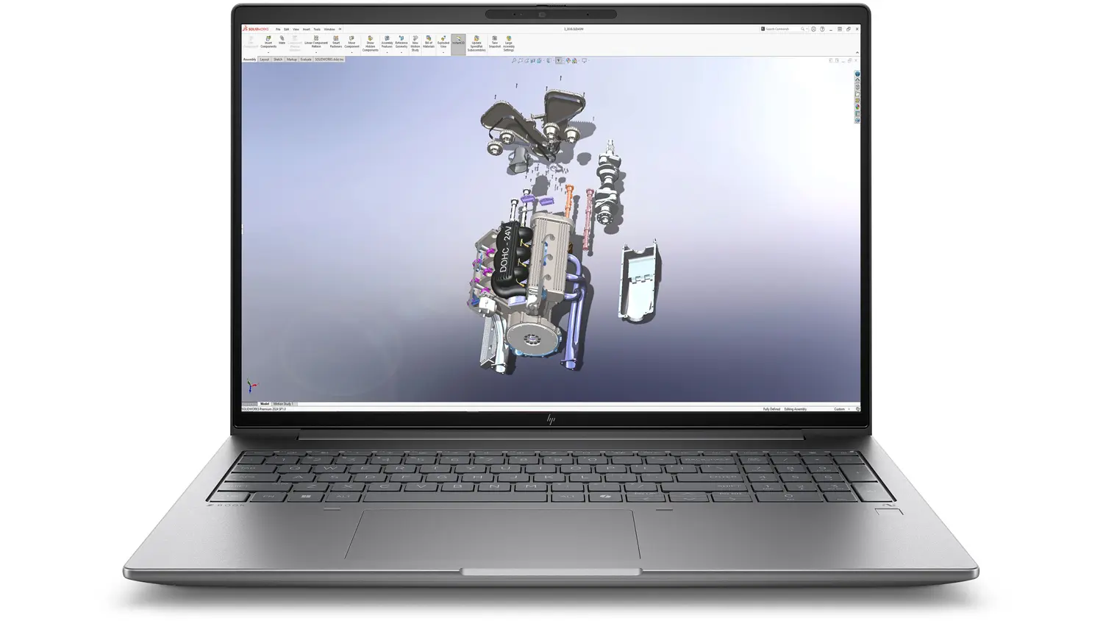Open the Edit menu
This screenshot has width=1103, height=621.
[287, 29]
